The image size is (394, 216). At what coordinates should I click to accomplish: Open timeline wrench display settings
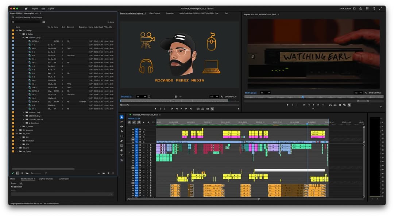pyautogui.click(x=148, y=123)
